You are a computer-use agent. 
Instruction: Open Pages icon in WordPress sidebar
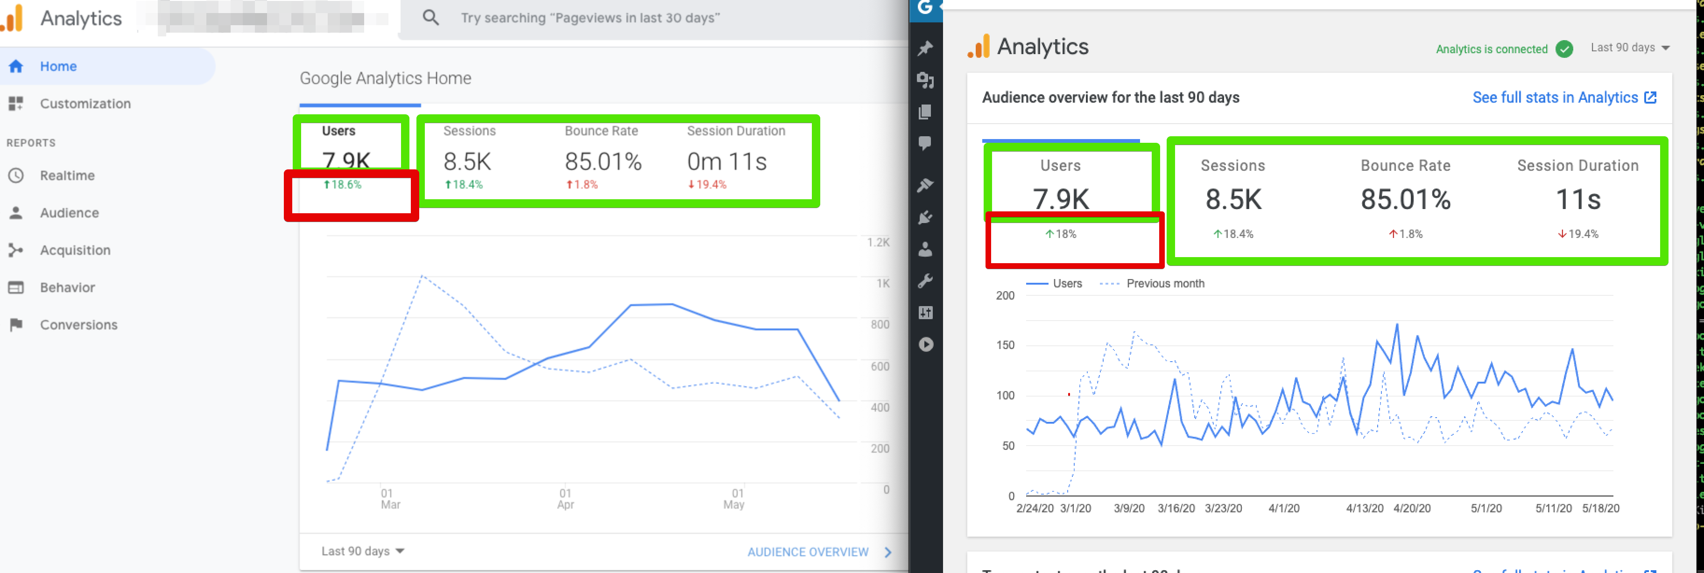(x=925, y=112)
